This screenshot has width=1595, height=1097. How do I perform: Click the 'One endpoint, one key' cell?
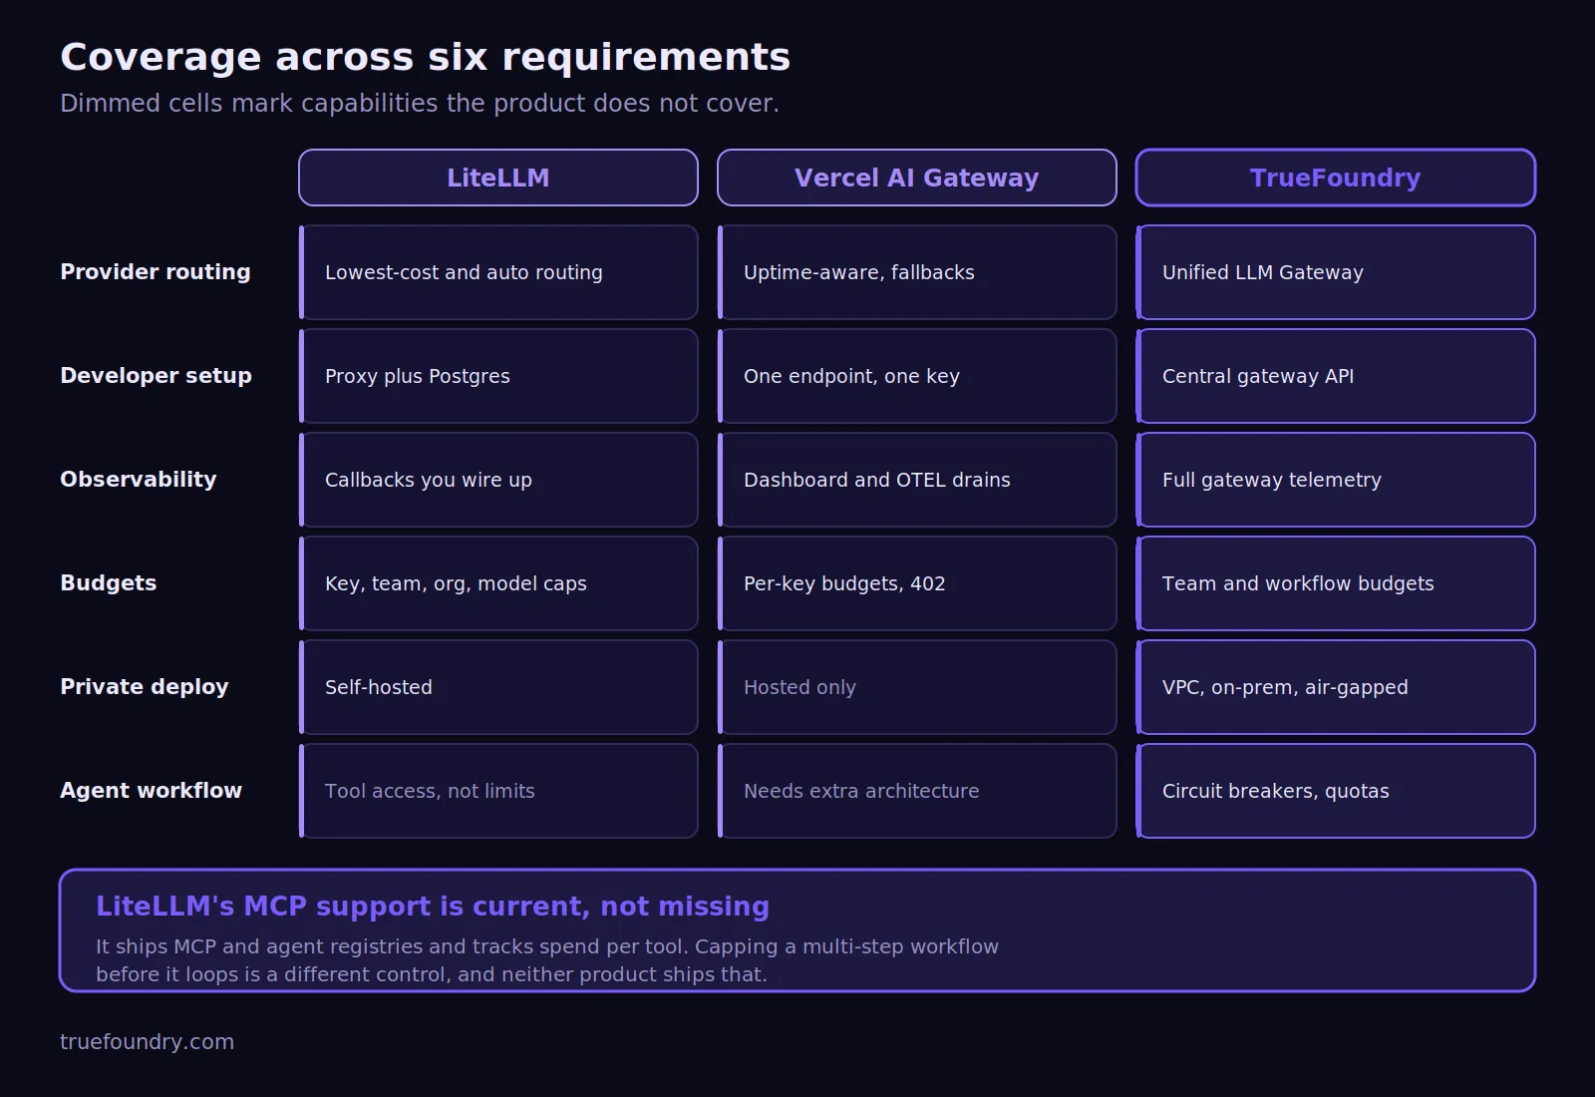tap(917, 376)
